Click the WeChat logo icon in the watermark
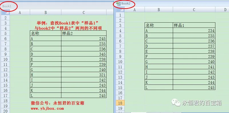 (x=176, y=103)
